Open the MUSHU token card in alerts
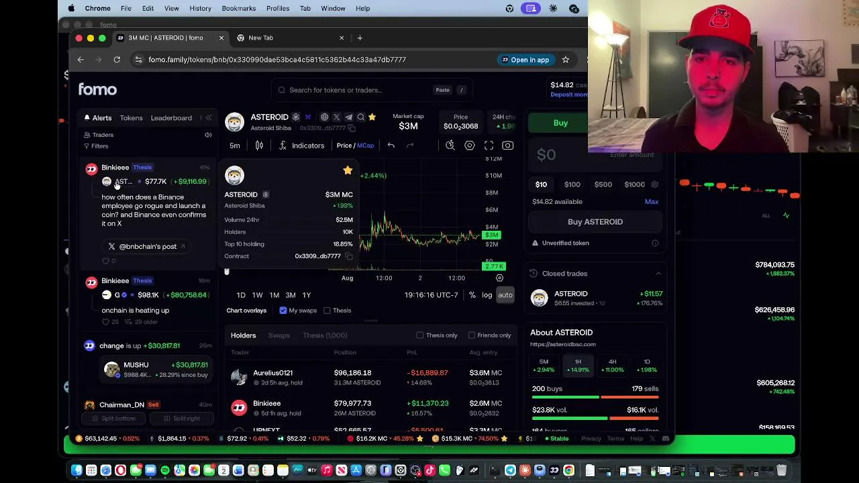The width and height of the screenshot is (859, 483). (156, 370)
